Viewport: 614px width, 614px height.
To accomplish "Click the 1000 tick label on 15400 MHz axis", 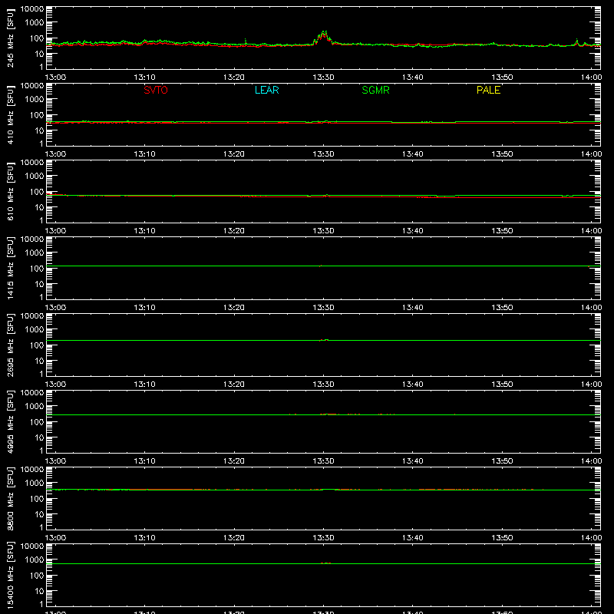I will click(35, 560).
